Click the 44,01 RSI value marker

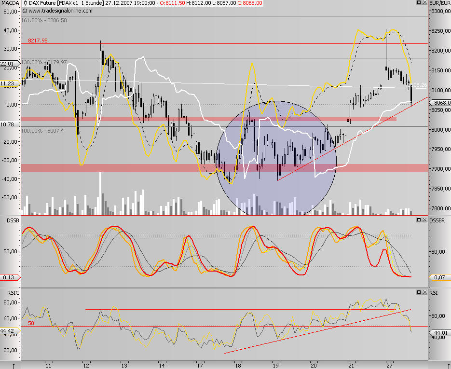pos(440,333)
